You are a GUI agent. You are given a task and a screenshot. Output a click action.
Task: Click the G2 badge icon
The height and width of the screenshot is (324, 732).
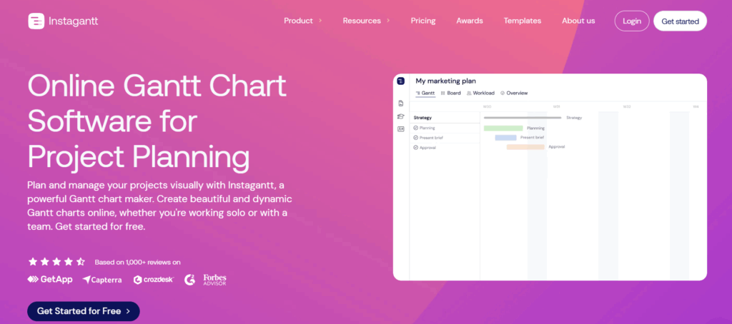click(x=189, y=280)
